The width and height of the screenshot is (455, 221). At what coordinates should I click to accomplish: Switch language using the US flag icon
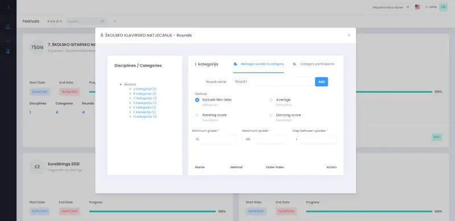click(x=417, y=7)
